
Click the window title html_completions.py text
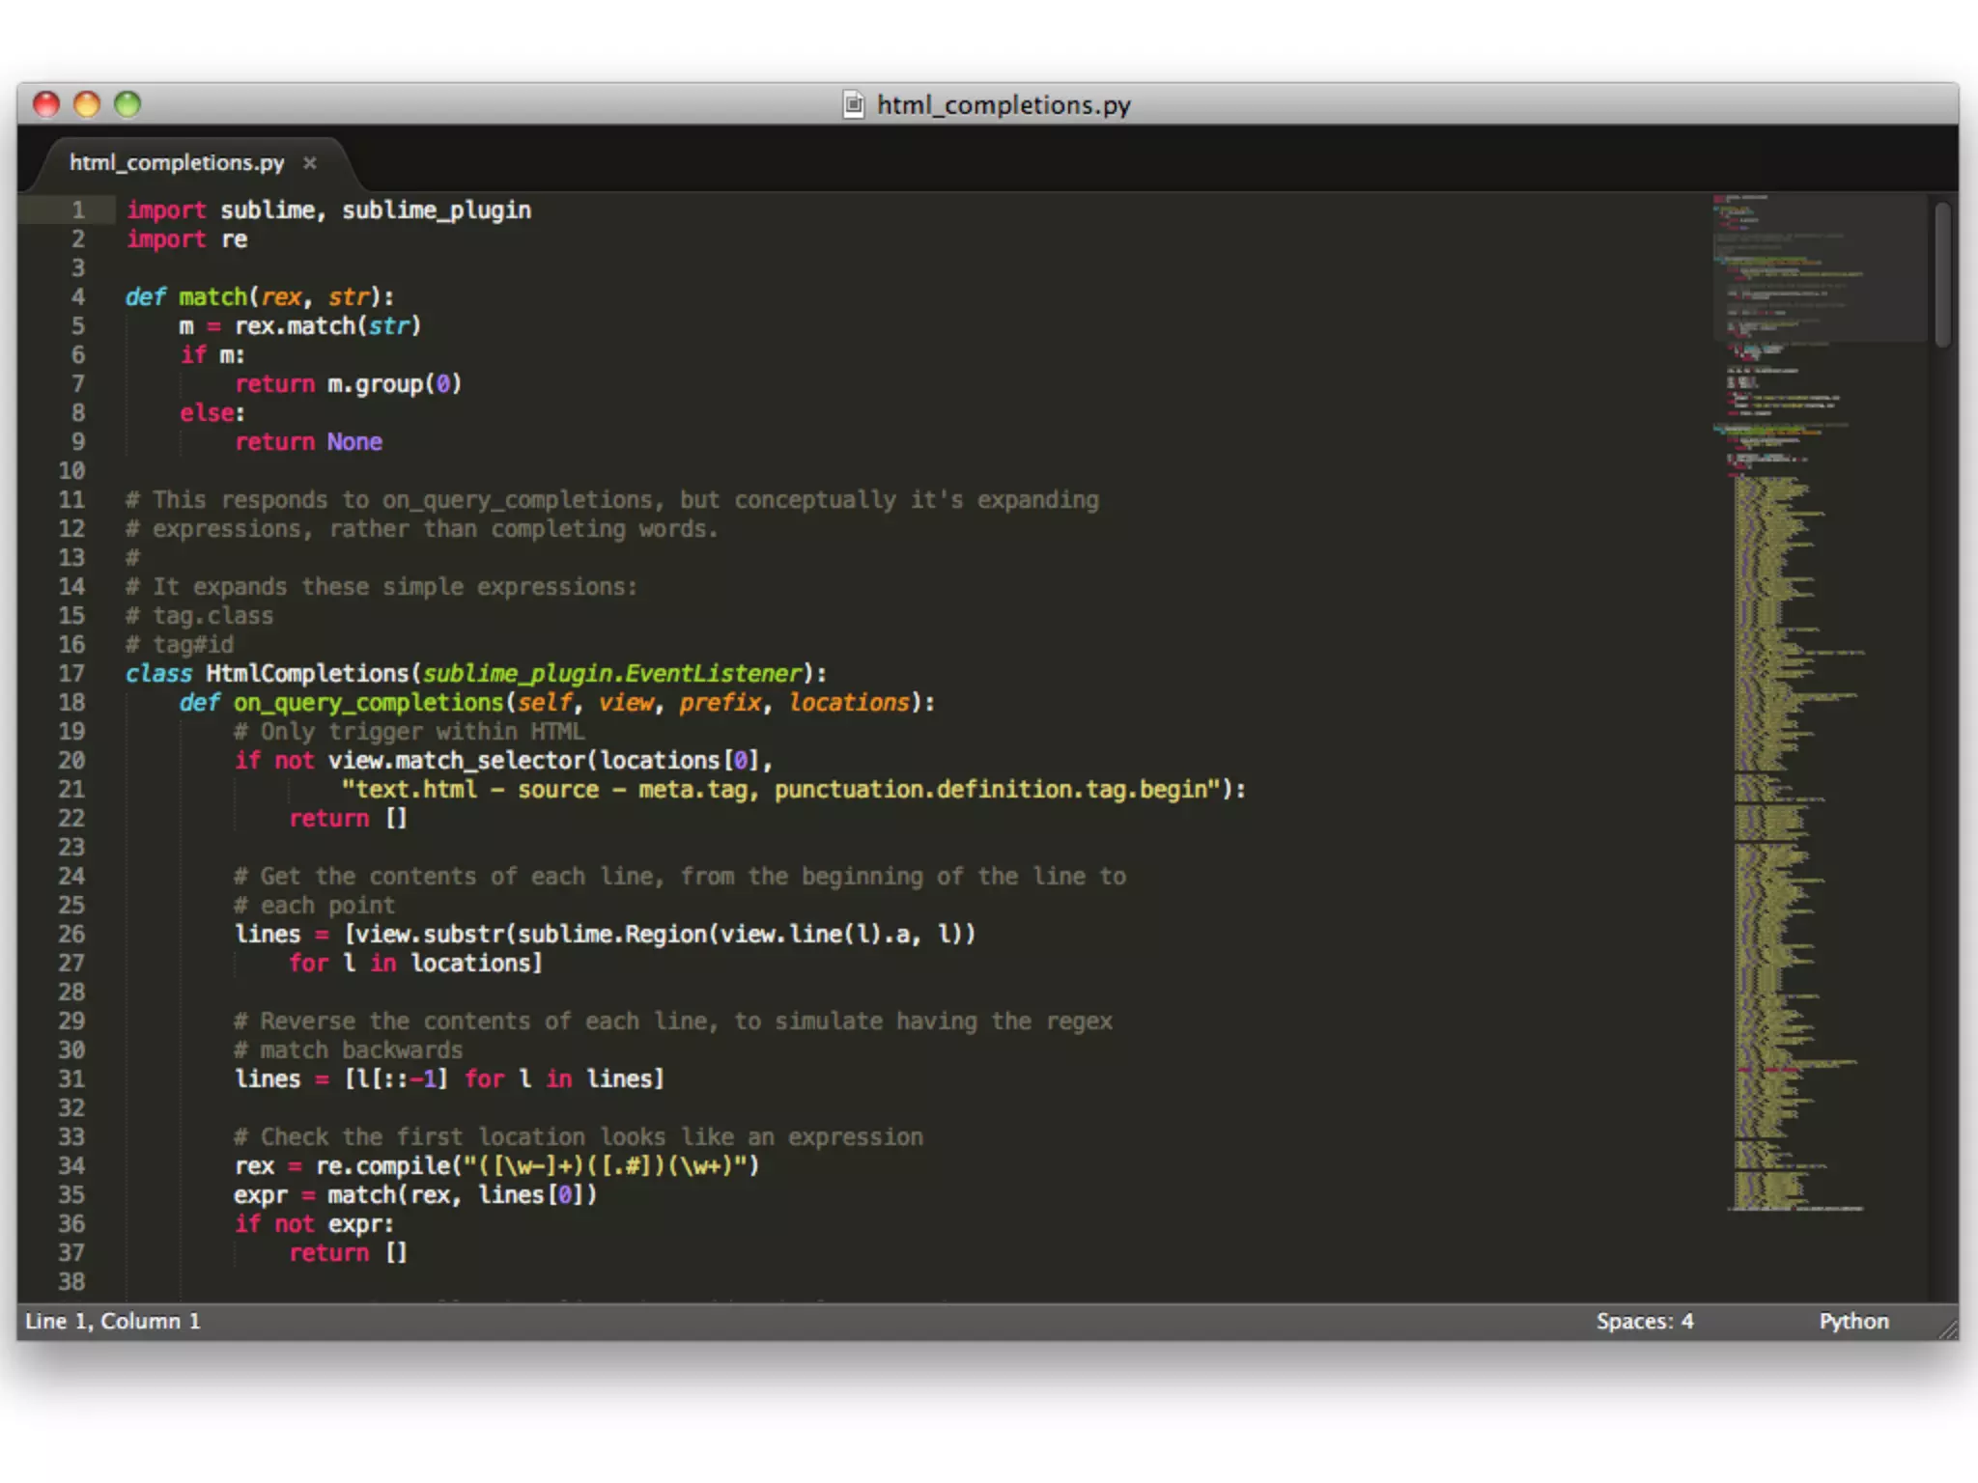(x=1003, y=104)
